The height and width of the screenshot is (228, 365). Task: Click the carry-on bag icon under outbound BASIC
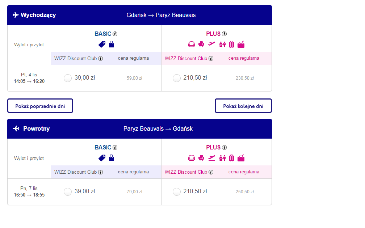[112, 44]
